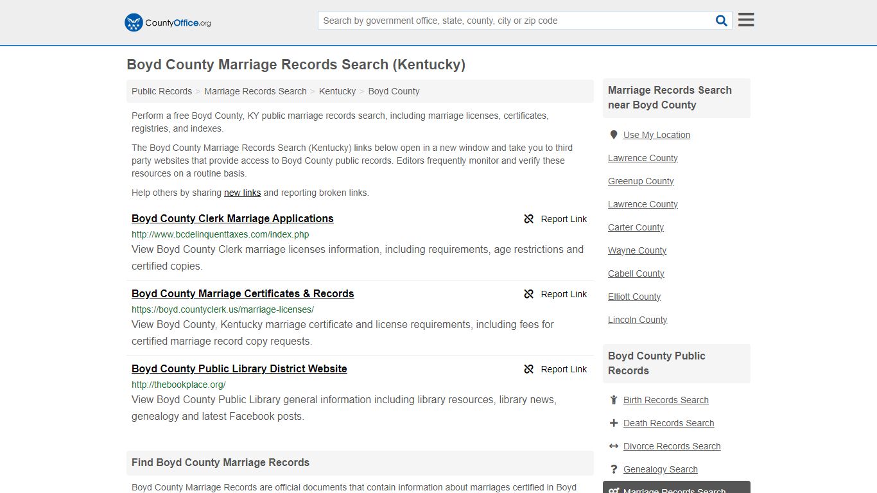Image resolution: width=877 pixels, height=493 pixels.
Task: Report link for Public Library District Website
Action: pyautogui.click(x=555, y=369)
